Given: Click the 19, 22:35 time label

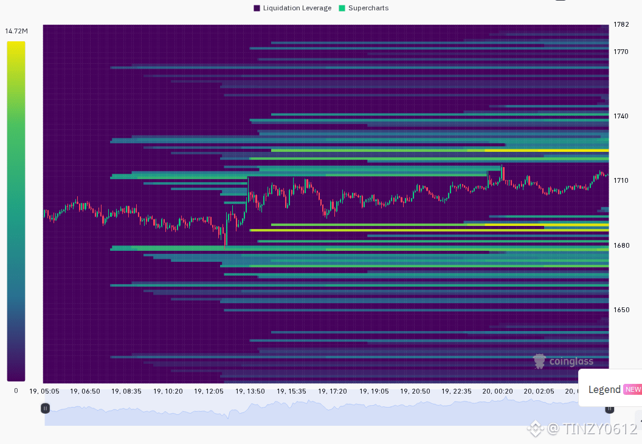Looking at the screenshot, I should [457, 391].
